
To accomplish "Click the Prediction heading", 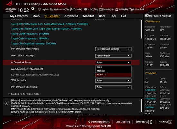I will coord(151,73).
